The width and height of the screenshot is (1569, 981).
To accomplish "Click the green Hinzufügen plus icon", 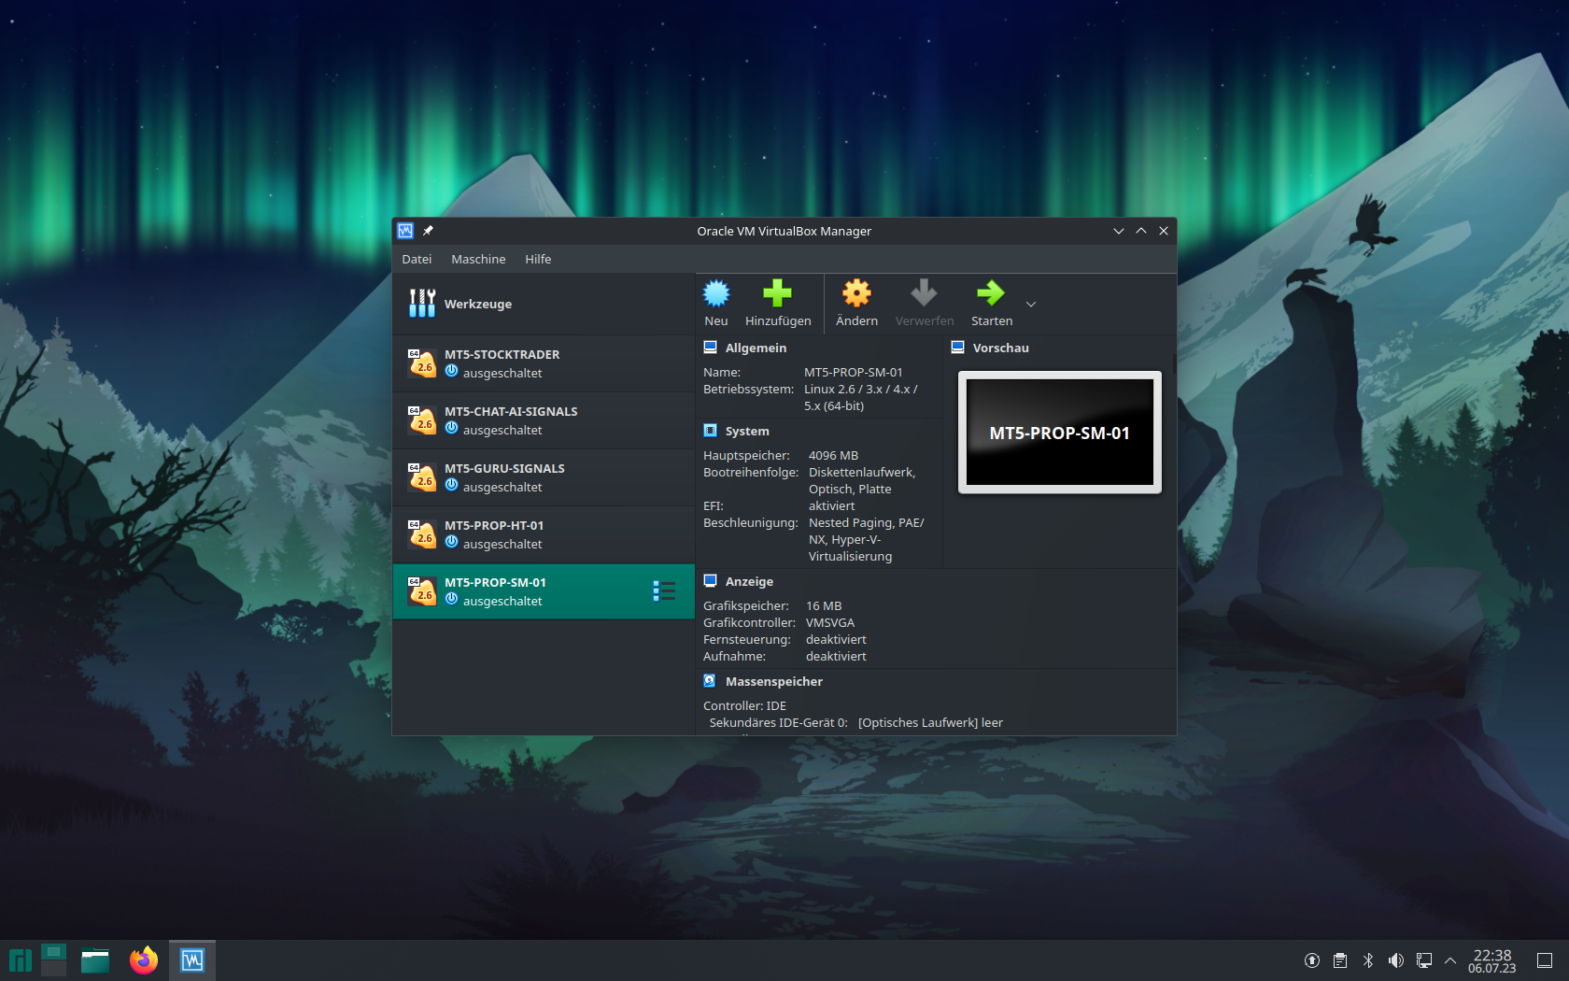I will [x=777, y=294].
